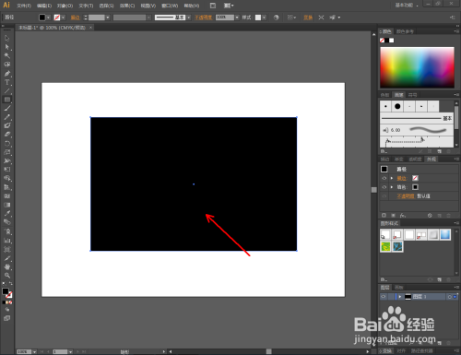Select the Blend tool
Viewport: 461px width, 355px height.
point(7,222)
